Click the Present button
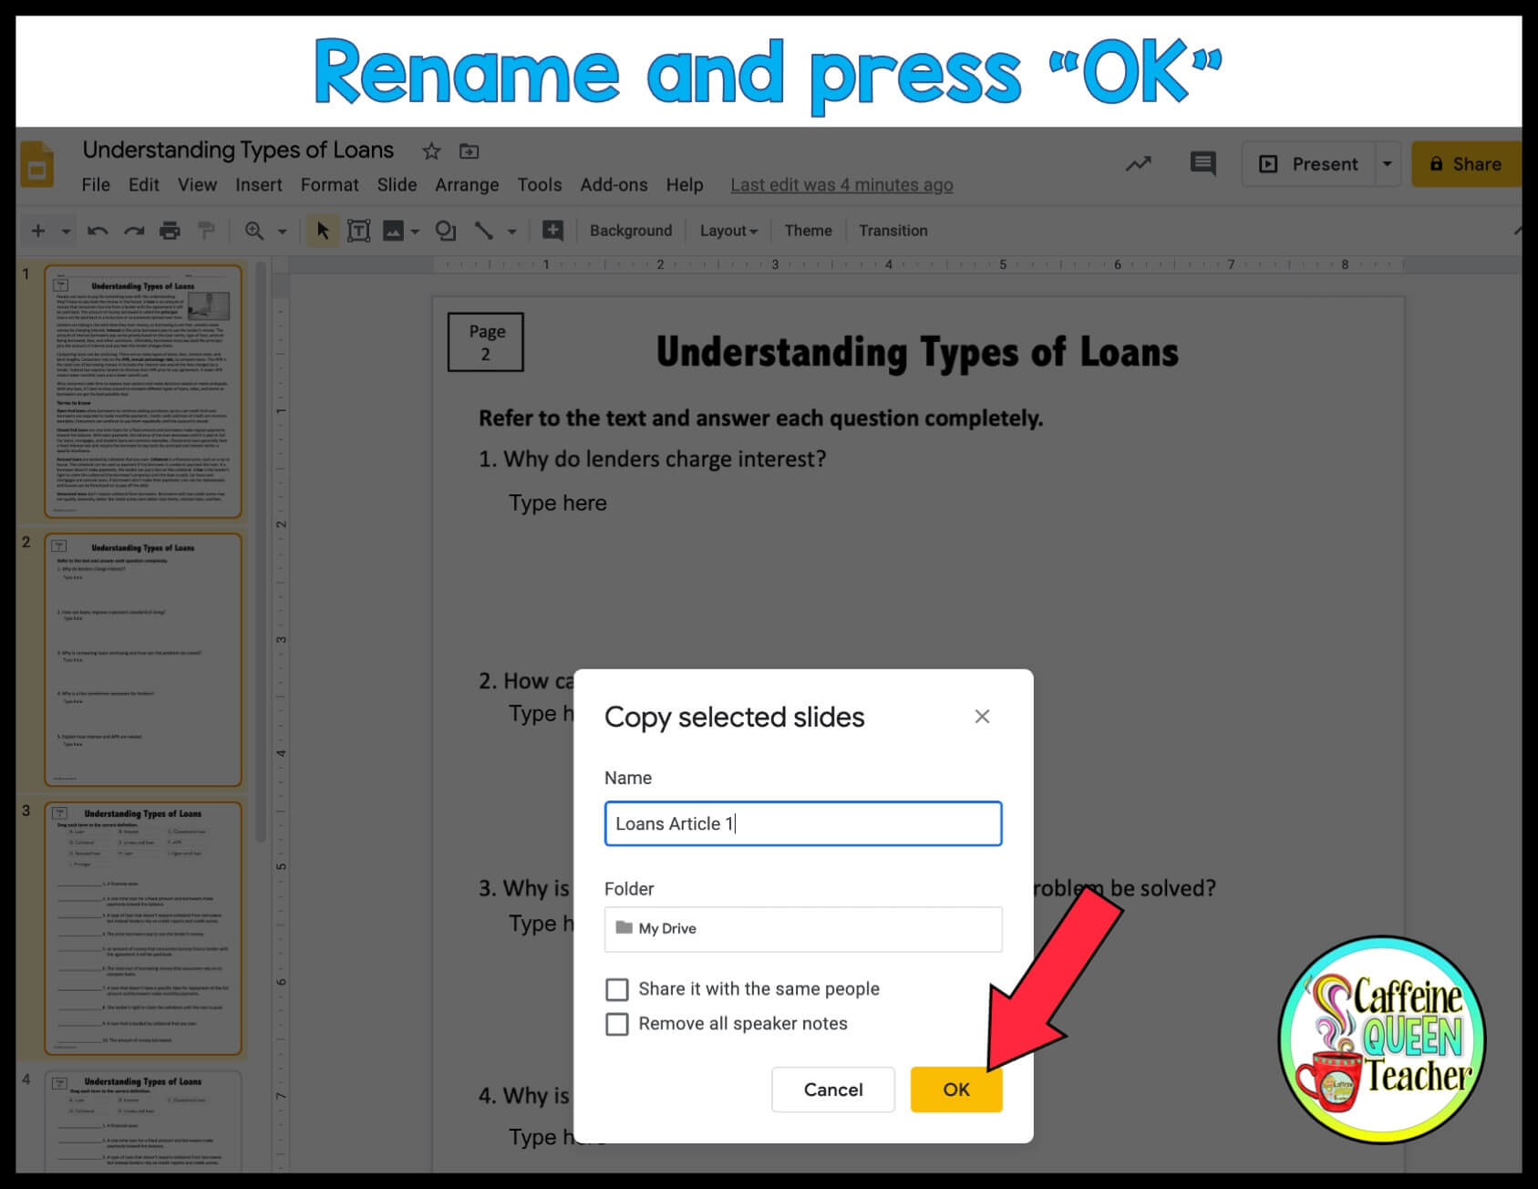Screen dimensions: 1538x1189 click(x=1308, y=164)
